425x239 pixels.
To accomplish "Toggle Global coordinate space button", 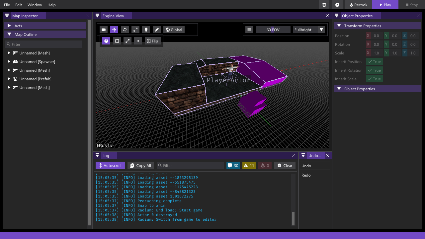I will tap(174, 30).
